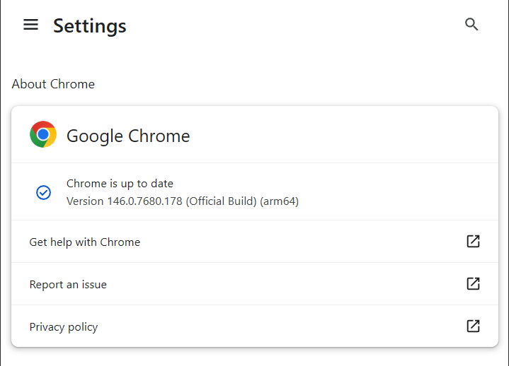Click empty header area of Google Chrome card
This screenshot has height=366, width=509.
pos(340,135)
